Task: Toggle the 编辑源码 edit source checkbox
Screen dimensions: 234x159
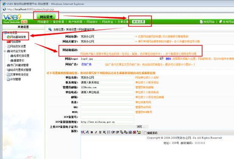Action: click(x=145, y=133)
